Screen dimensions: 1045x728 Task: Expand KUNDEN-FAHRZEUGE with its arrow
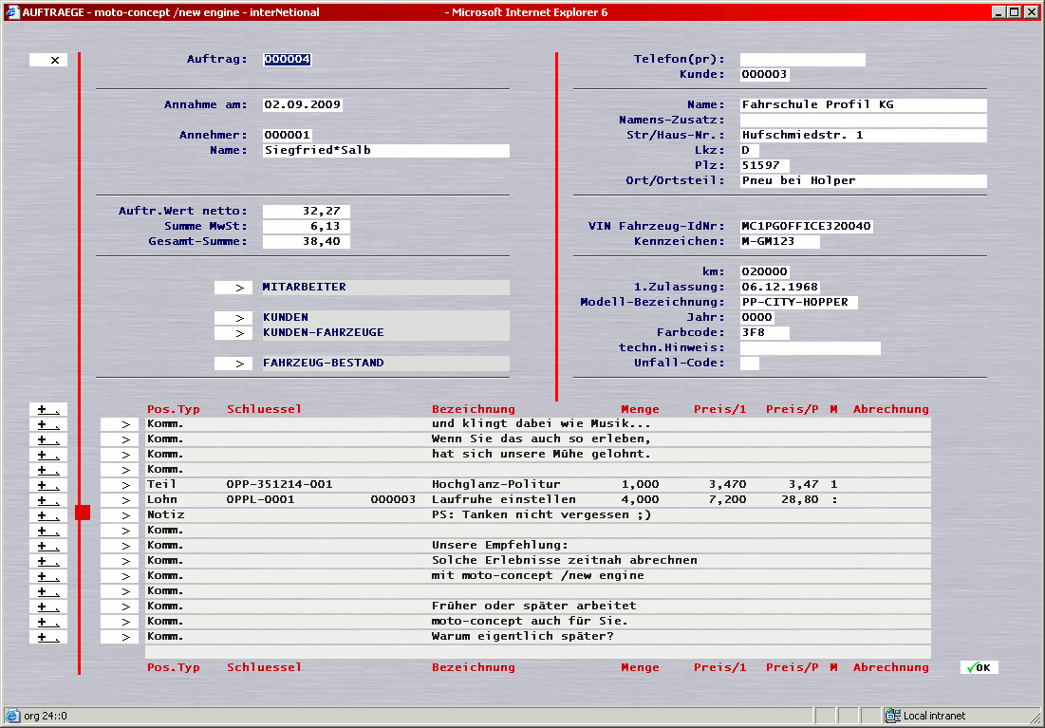coord(233,332)
